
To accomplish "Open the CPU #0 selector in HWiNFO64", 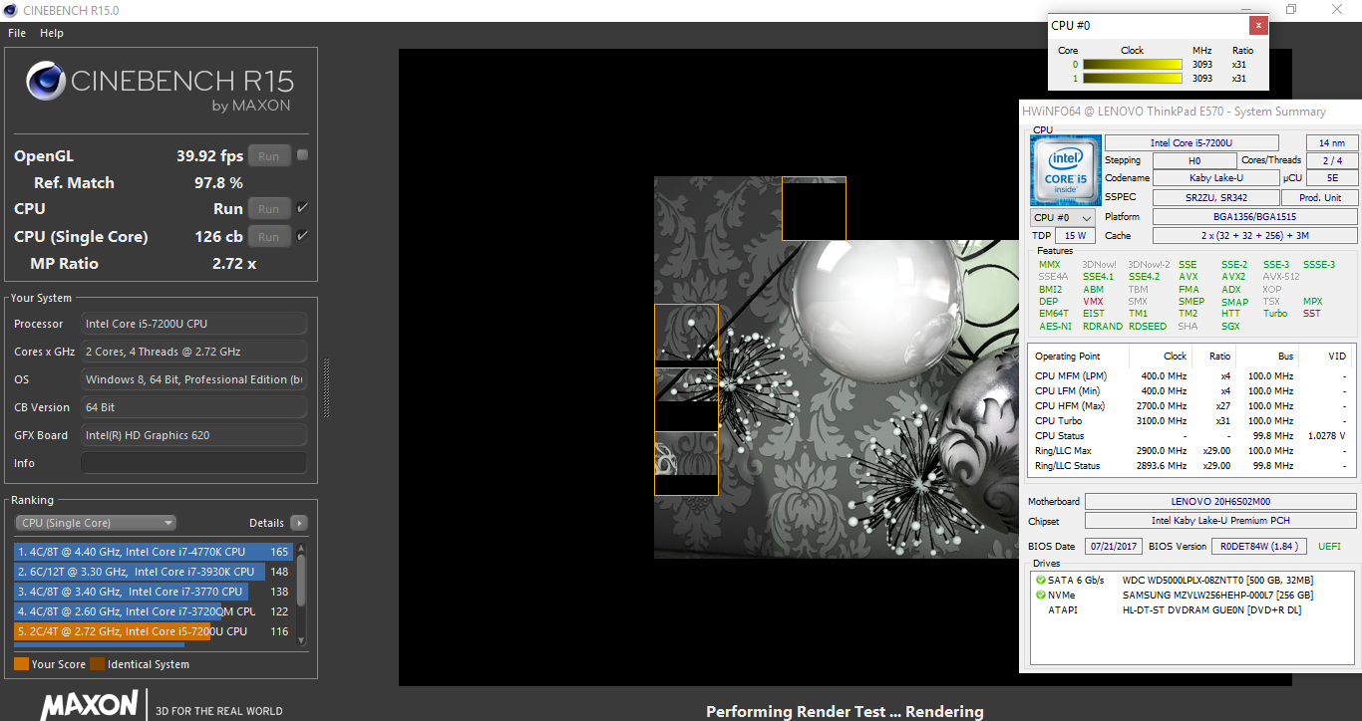I will coord(1062,217).
